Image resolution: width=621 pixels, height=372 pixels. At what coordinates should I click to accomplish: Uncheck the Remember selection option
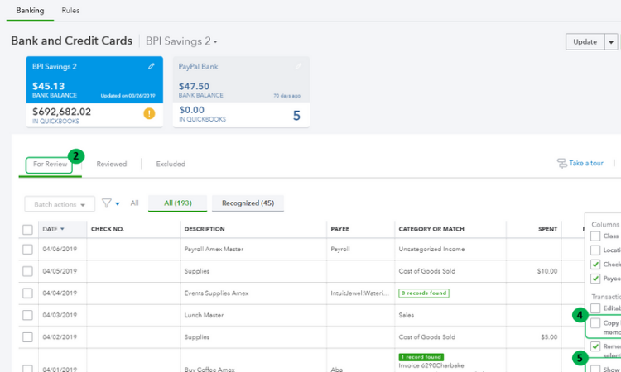tap(595, 346)
